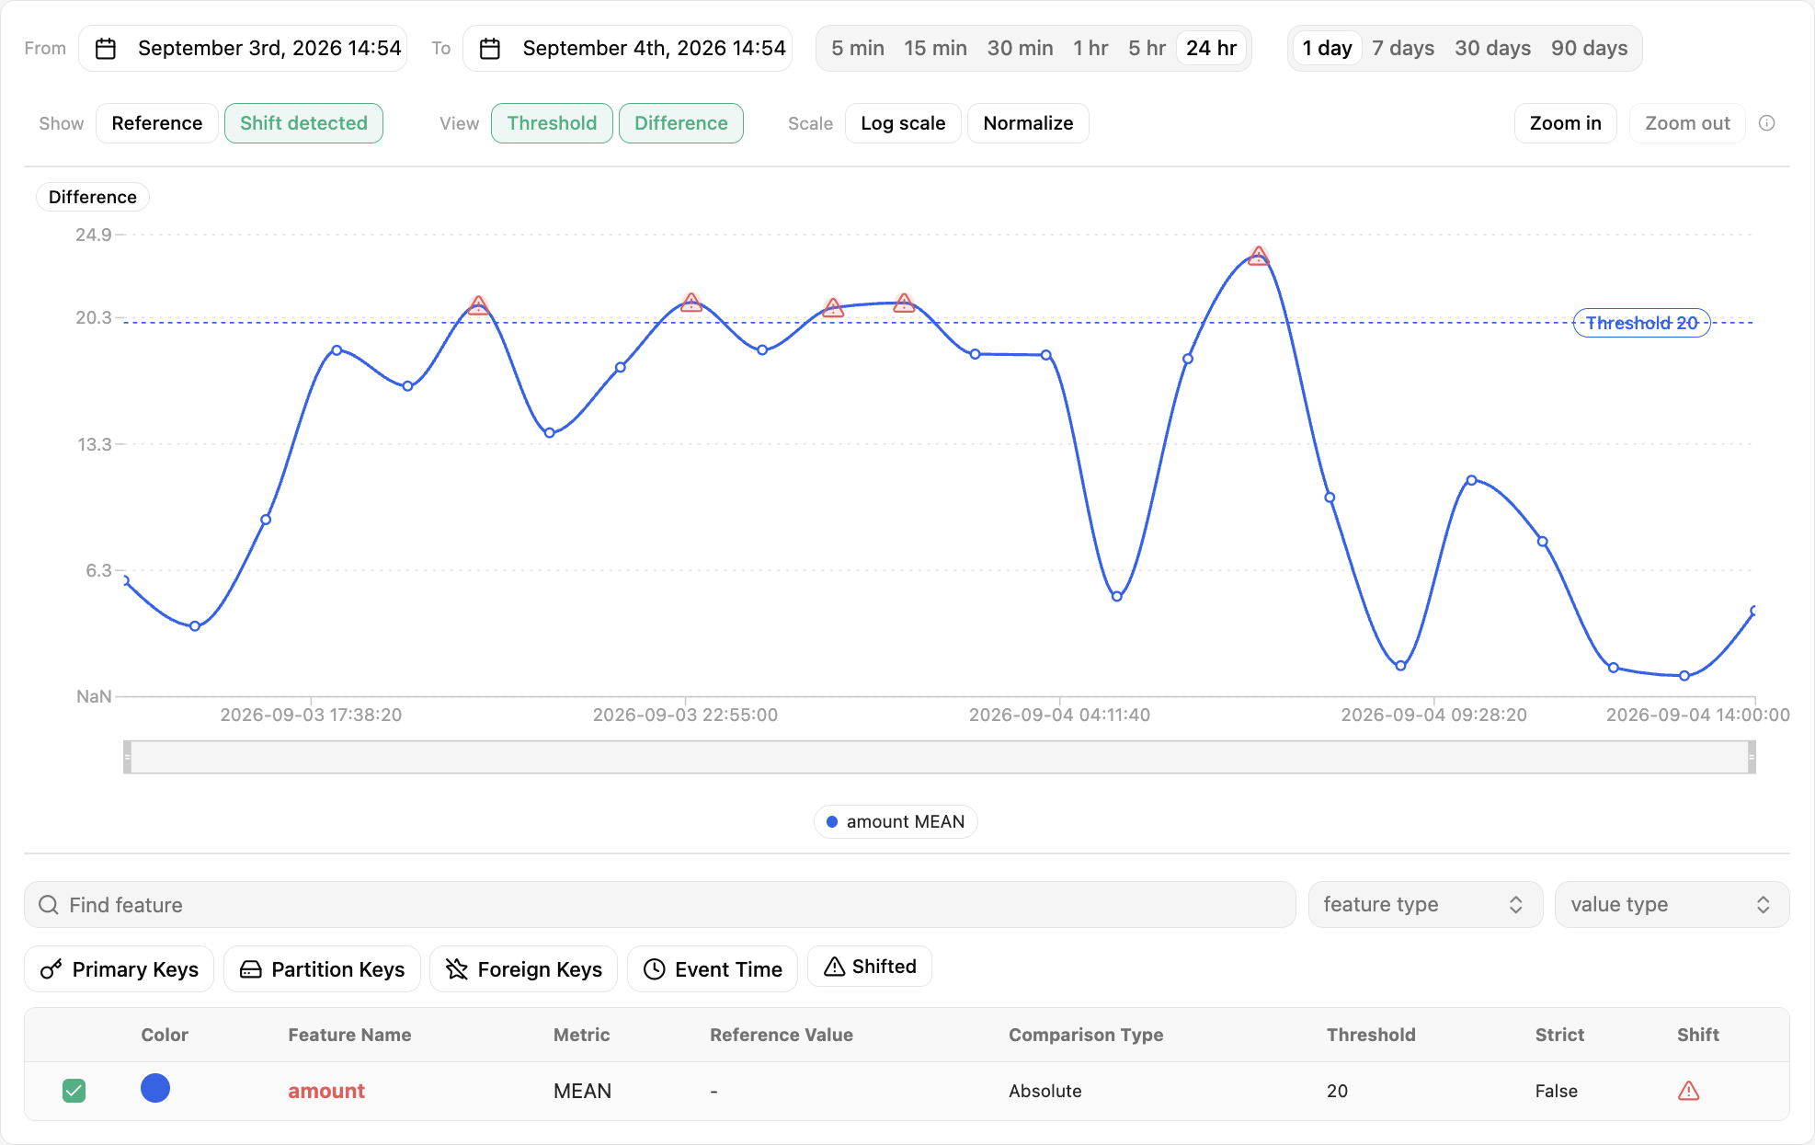The width and height of the screenshot is (1815, 1145).
Task: Click the blue color swatch for amount
Action: tap(155, 1089)
